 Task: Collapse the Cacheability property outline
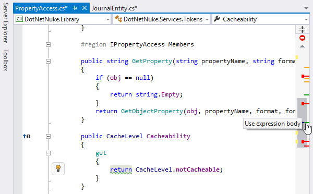point(48,136)
